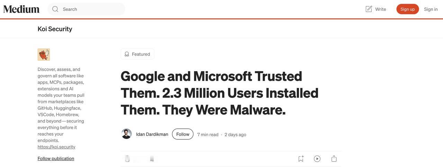The width and height of the screenshot is (443, 167).
Task: Click the search magnifier icon
Action: click(x=55, y=9)
